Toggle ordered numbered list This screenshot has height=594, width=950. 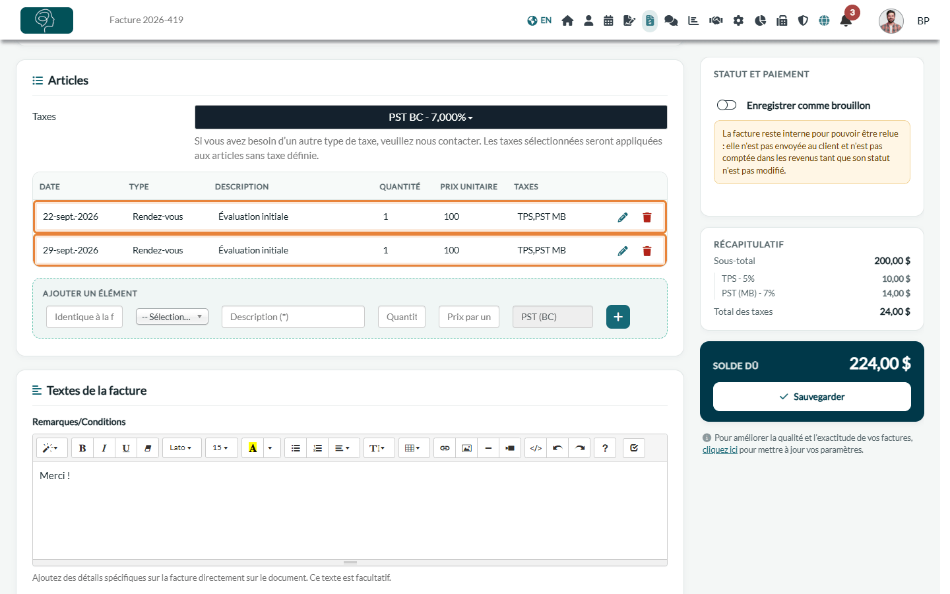click(317, 448)
